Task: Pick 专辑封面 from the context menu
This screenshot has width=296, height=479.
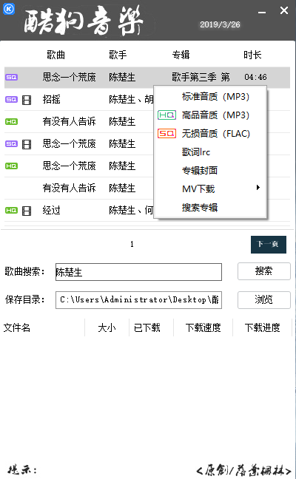Action: tap(200, 171)
